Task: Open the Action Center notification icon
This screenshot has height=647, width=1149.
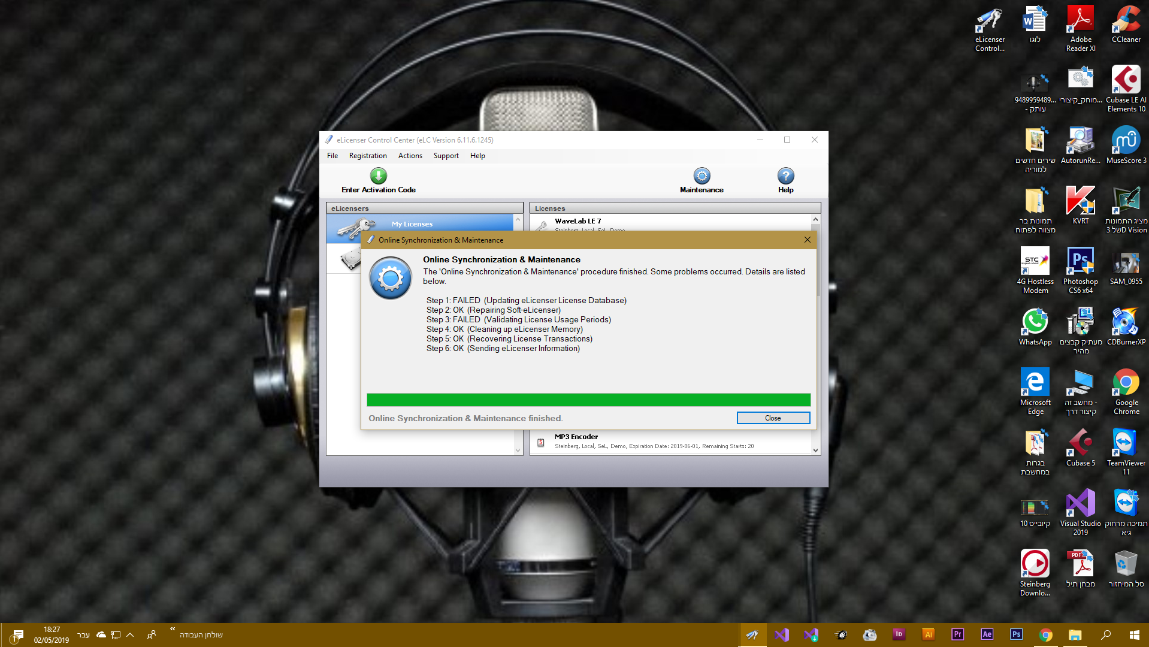Action: (x=18, y=635)
